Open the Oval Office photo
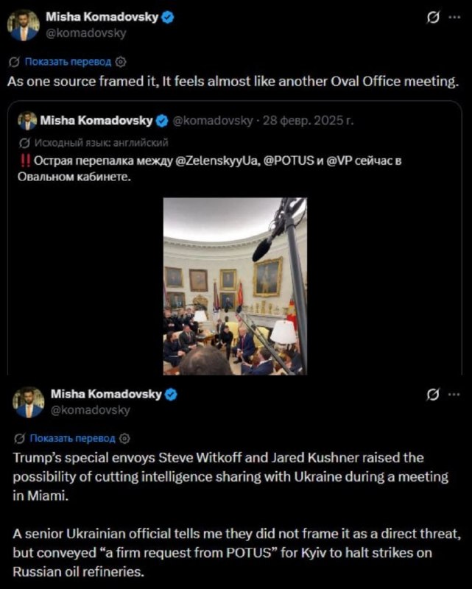Screen dimensions: 472x589 [x=235, y=286]
